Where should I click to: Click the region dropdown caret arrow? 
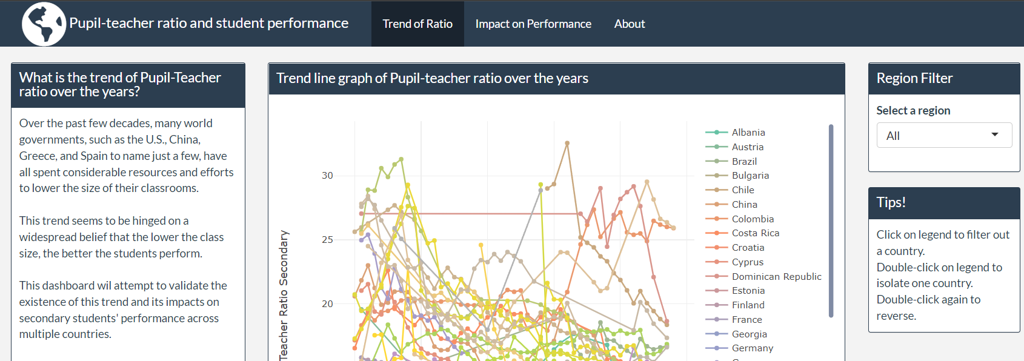pos(994,134)
